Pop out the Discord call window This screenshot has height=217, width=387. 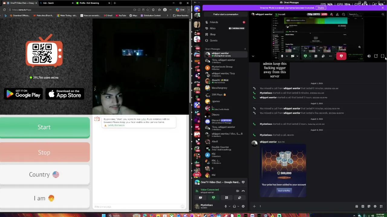coord(376,56)
